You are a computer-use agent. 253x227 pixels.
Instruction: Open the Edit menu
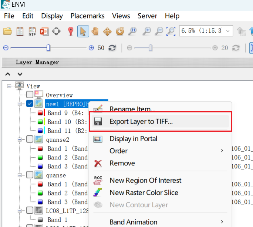[28, 16]
